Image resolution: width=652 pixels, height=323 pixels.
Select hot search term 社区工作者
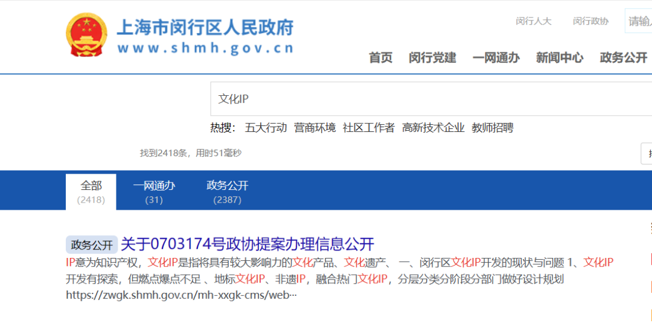coord(368,128)
